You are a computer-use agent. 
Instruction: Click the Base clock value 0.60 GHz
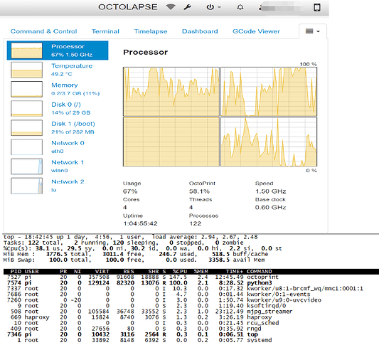[x=270, y=207]
